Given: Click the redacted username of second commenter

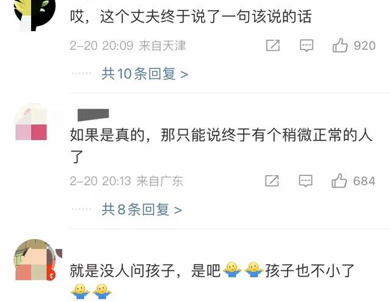Looking at the screenshot, I should point(93,115).
